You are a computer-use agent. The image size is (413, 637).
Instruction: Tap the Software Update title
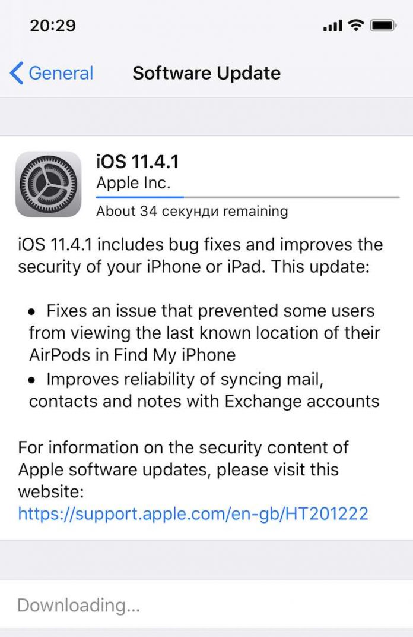(206, 73)
